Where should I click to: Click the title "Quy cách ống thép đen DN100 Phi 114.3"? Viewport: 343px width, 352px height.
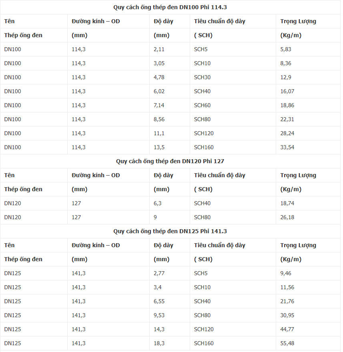point(170,7)
